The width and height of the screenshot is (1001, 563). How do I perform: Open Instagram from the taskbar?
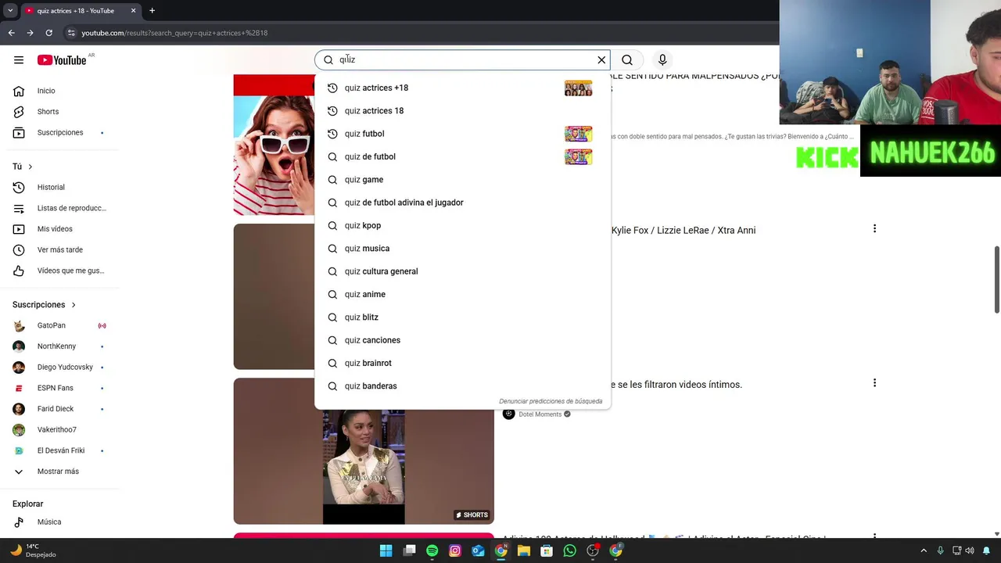click(455, 550)
